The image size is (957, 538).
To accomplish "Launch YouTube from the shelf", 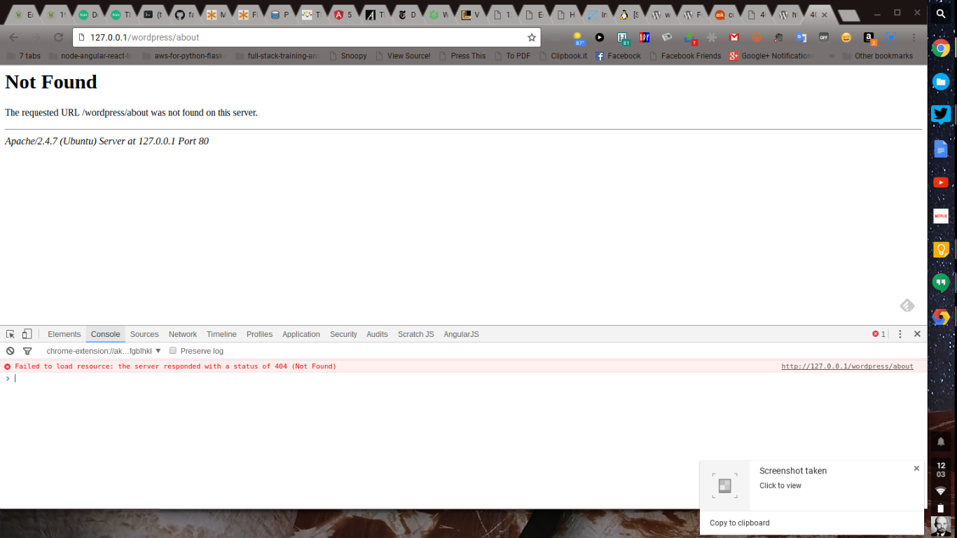I will point(941,182).
